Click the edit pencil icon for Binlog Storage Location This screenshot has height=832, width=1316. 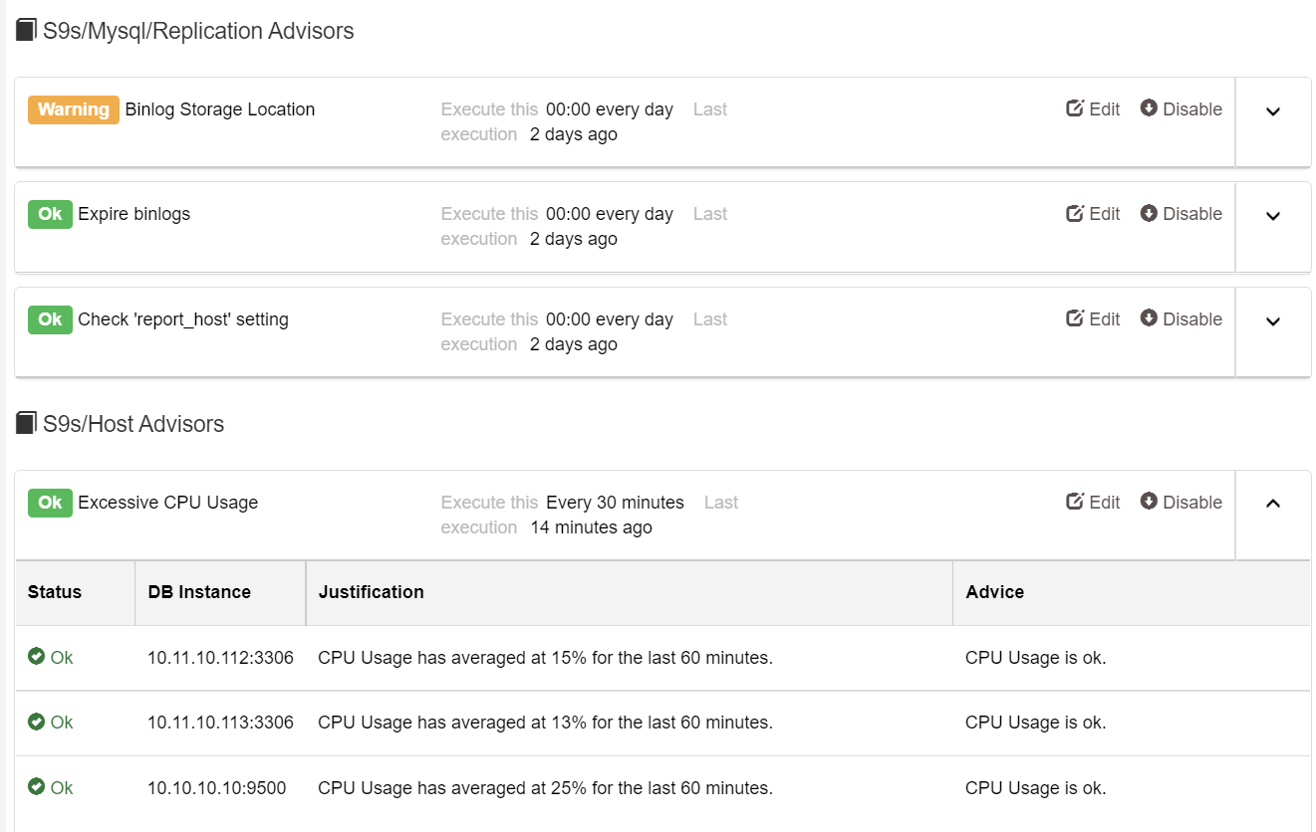point(1075,108)
